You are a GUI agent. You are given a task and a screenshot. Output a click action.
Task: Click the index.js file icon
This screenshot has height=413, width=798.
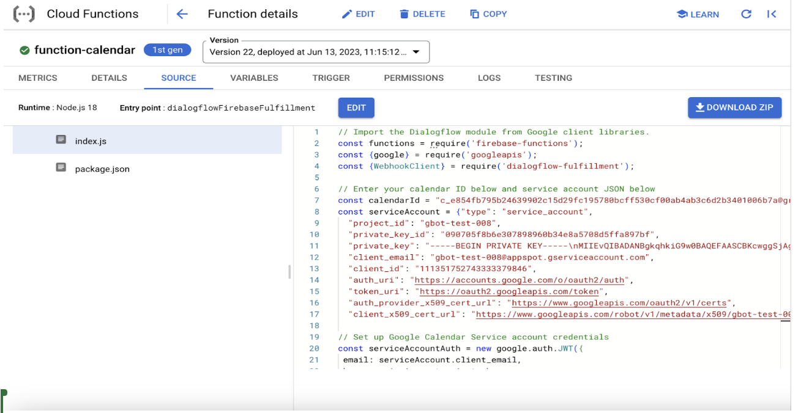(61, 140)
